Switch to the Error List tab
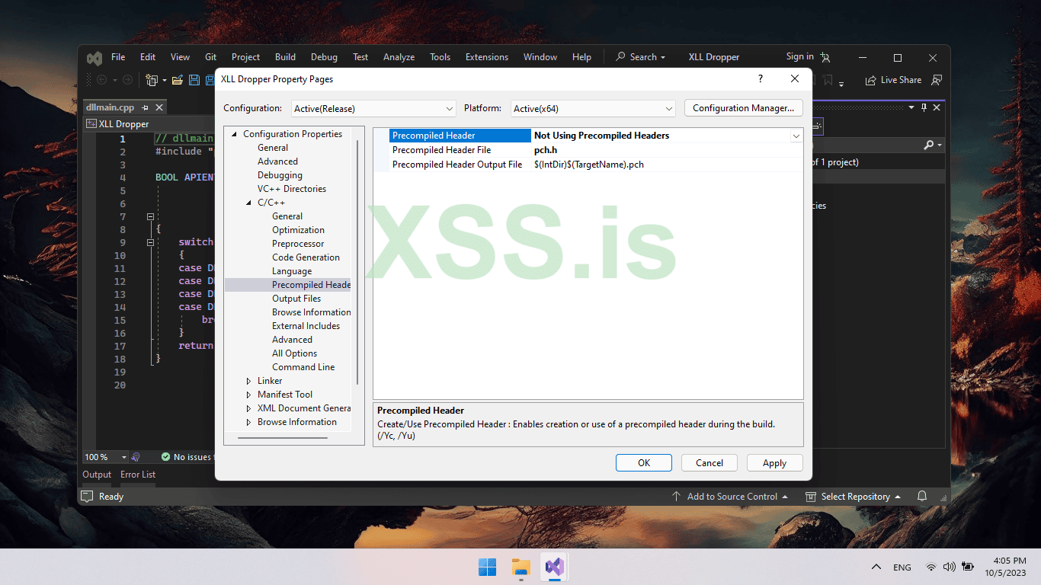 [138, 475]
